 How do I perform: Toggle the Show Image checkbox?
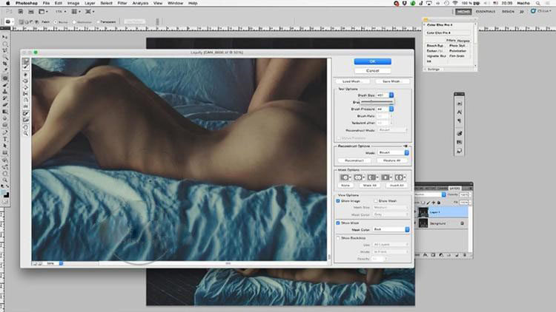click(339, 201)
